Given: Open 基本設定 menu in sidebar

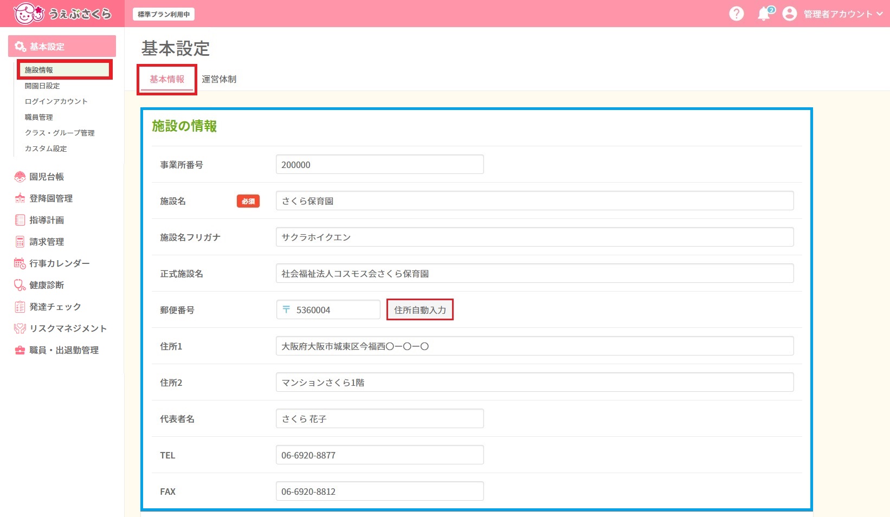Looking at the screenshot, I should 62,46.
